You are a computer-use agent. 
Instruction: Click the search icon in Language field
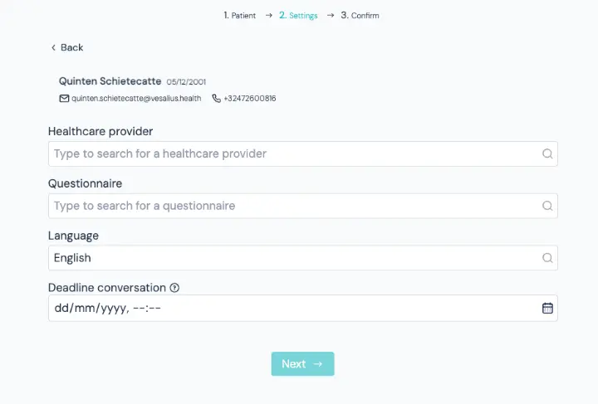[x=547, y=258]
